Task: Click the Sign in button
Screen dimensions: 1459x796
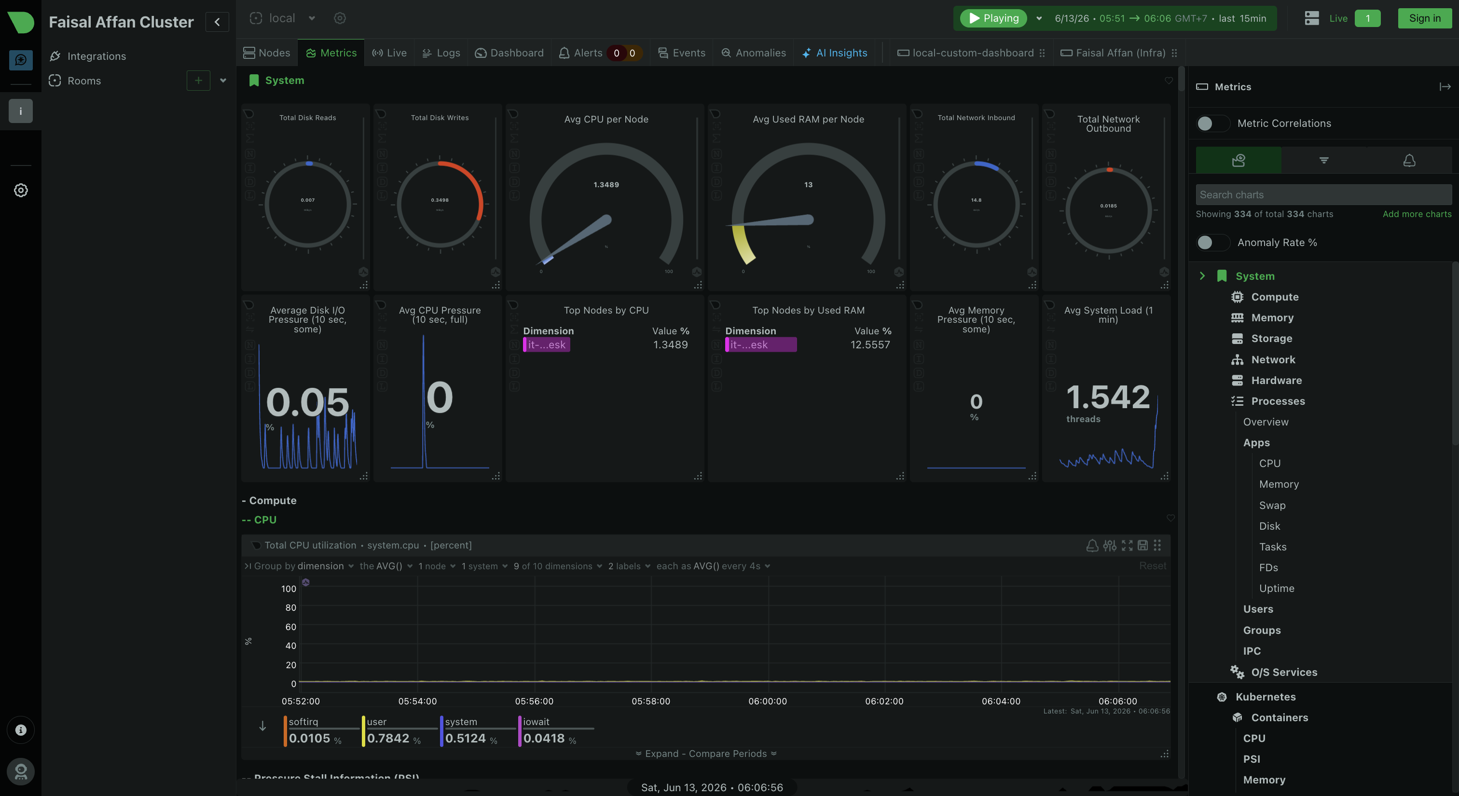Action: coord(1424,18)
